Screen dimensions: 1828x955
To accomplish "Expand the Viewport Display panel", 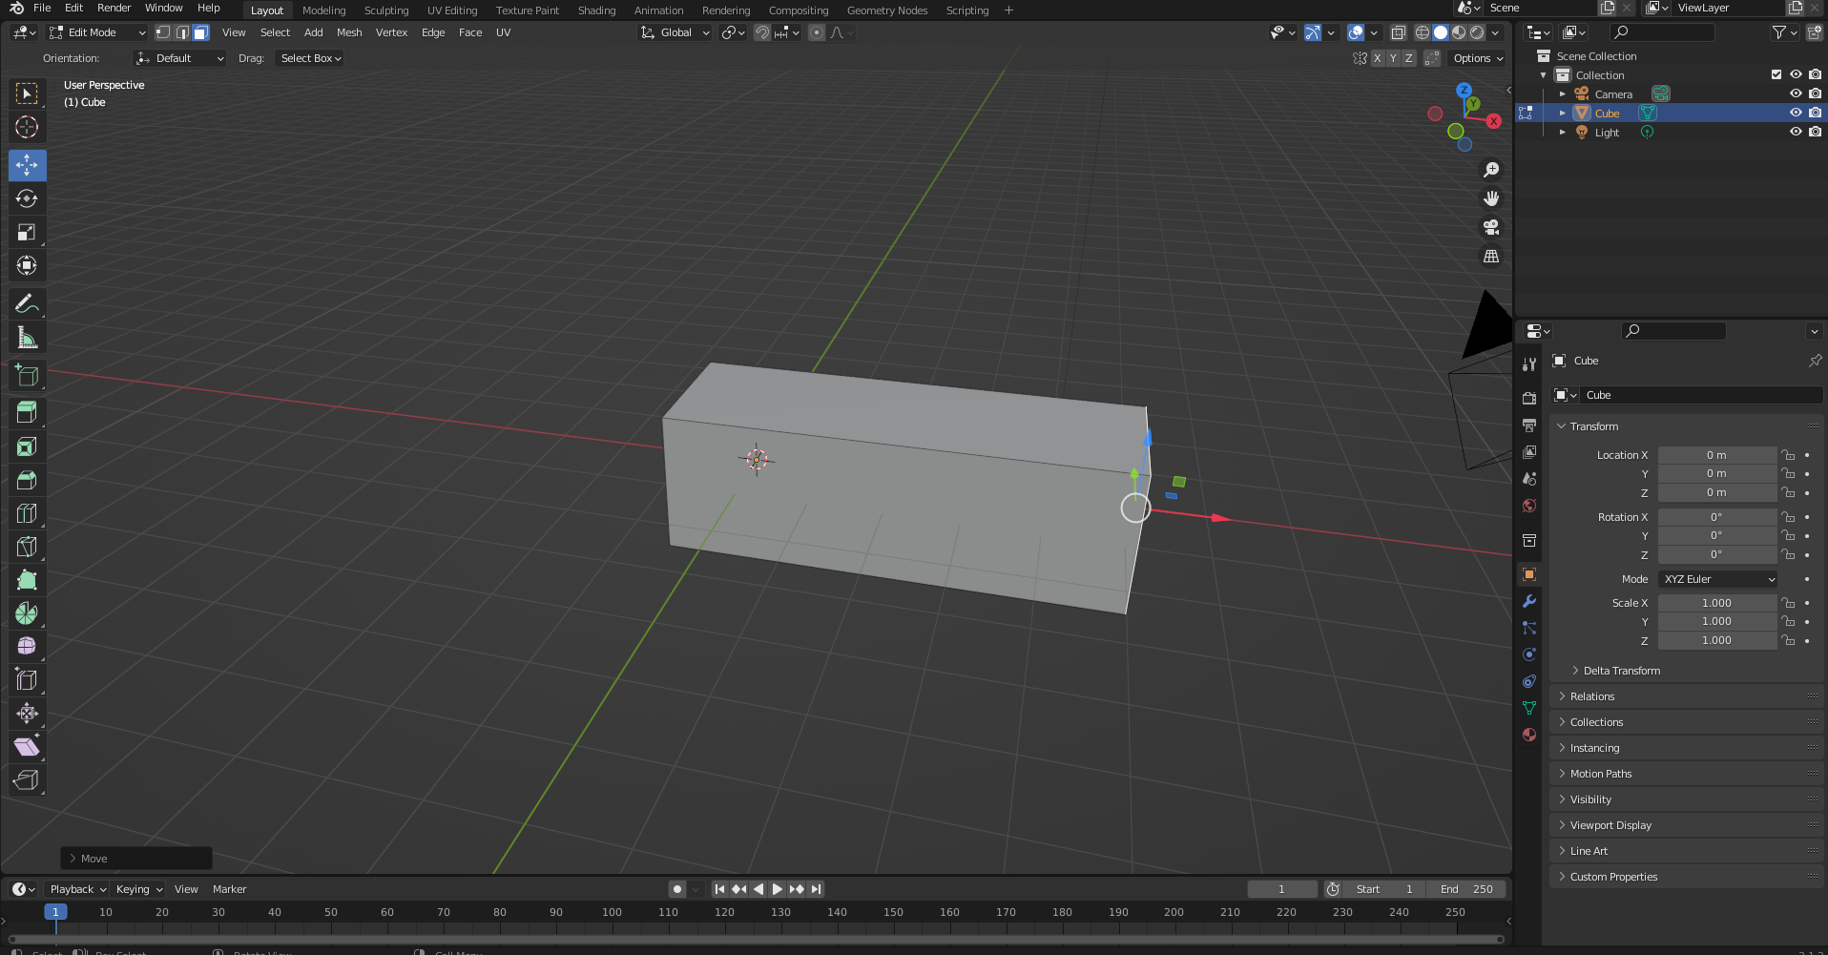I will pyautogui.click(x=1610, y=825).
